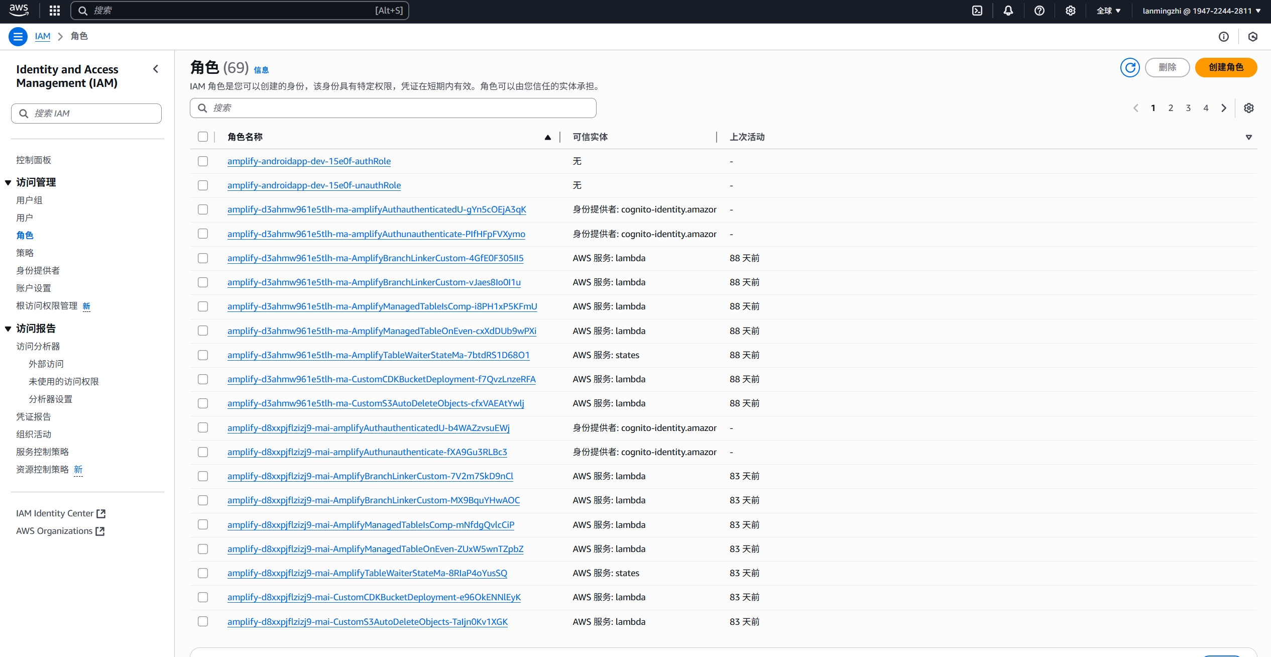
Task: Sort the table by 上次活动 column
Action: click(x=747, y=137)
